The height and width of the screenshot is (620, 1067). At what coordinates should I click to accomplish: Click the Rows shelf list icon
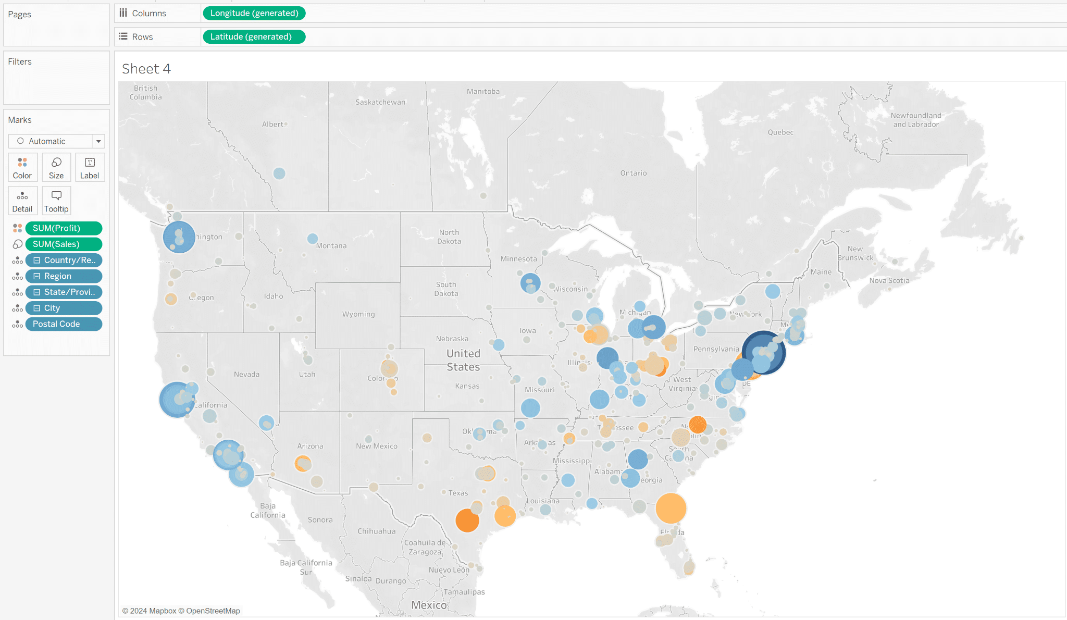(x=123, y=36)
